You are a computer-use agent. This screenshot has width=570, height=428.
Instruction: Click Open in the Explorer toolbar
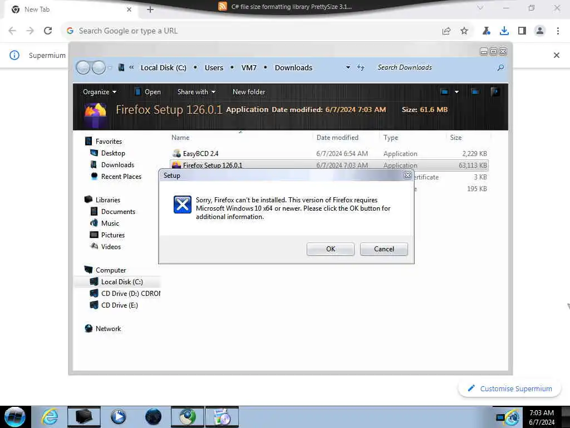(148, 92)
